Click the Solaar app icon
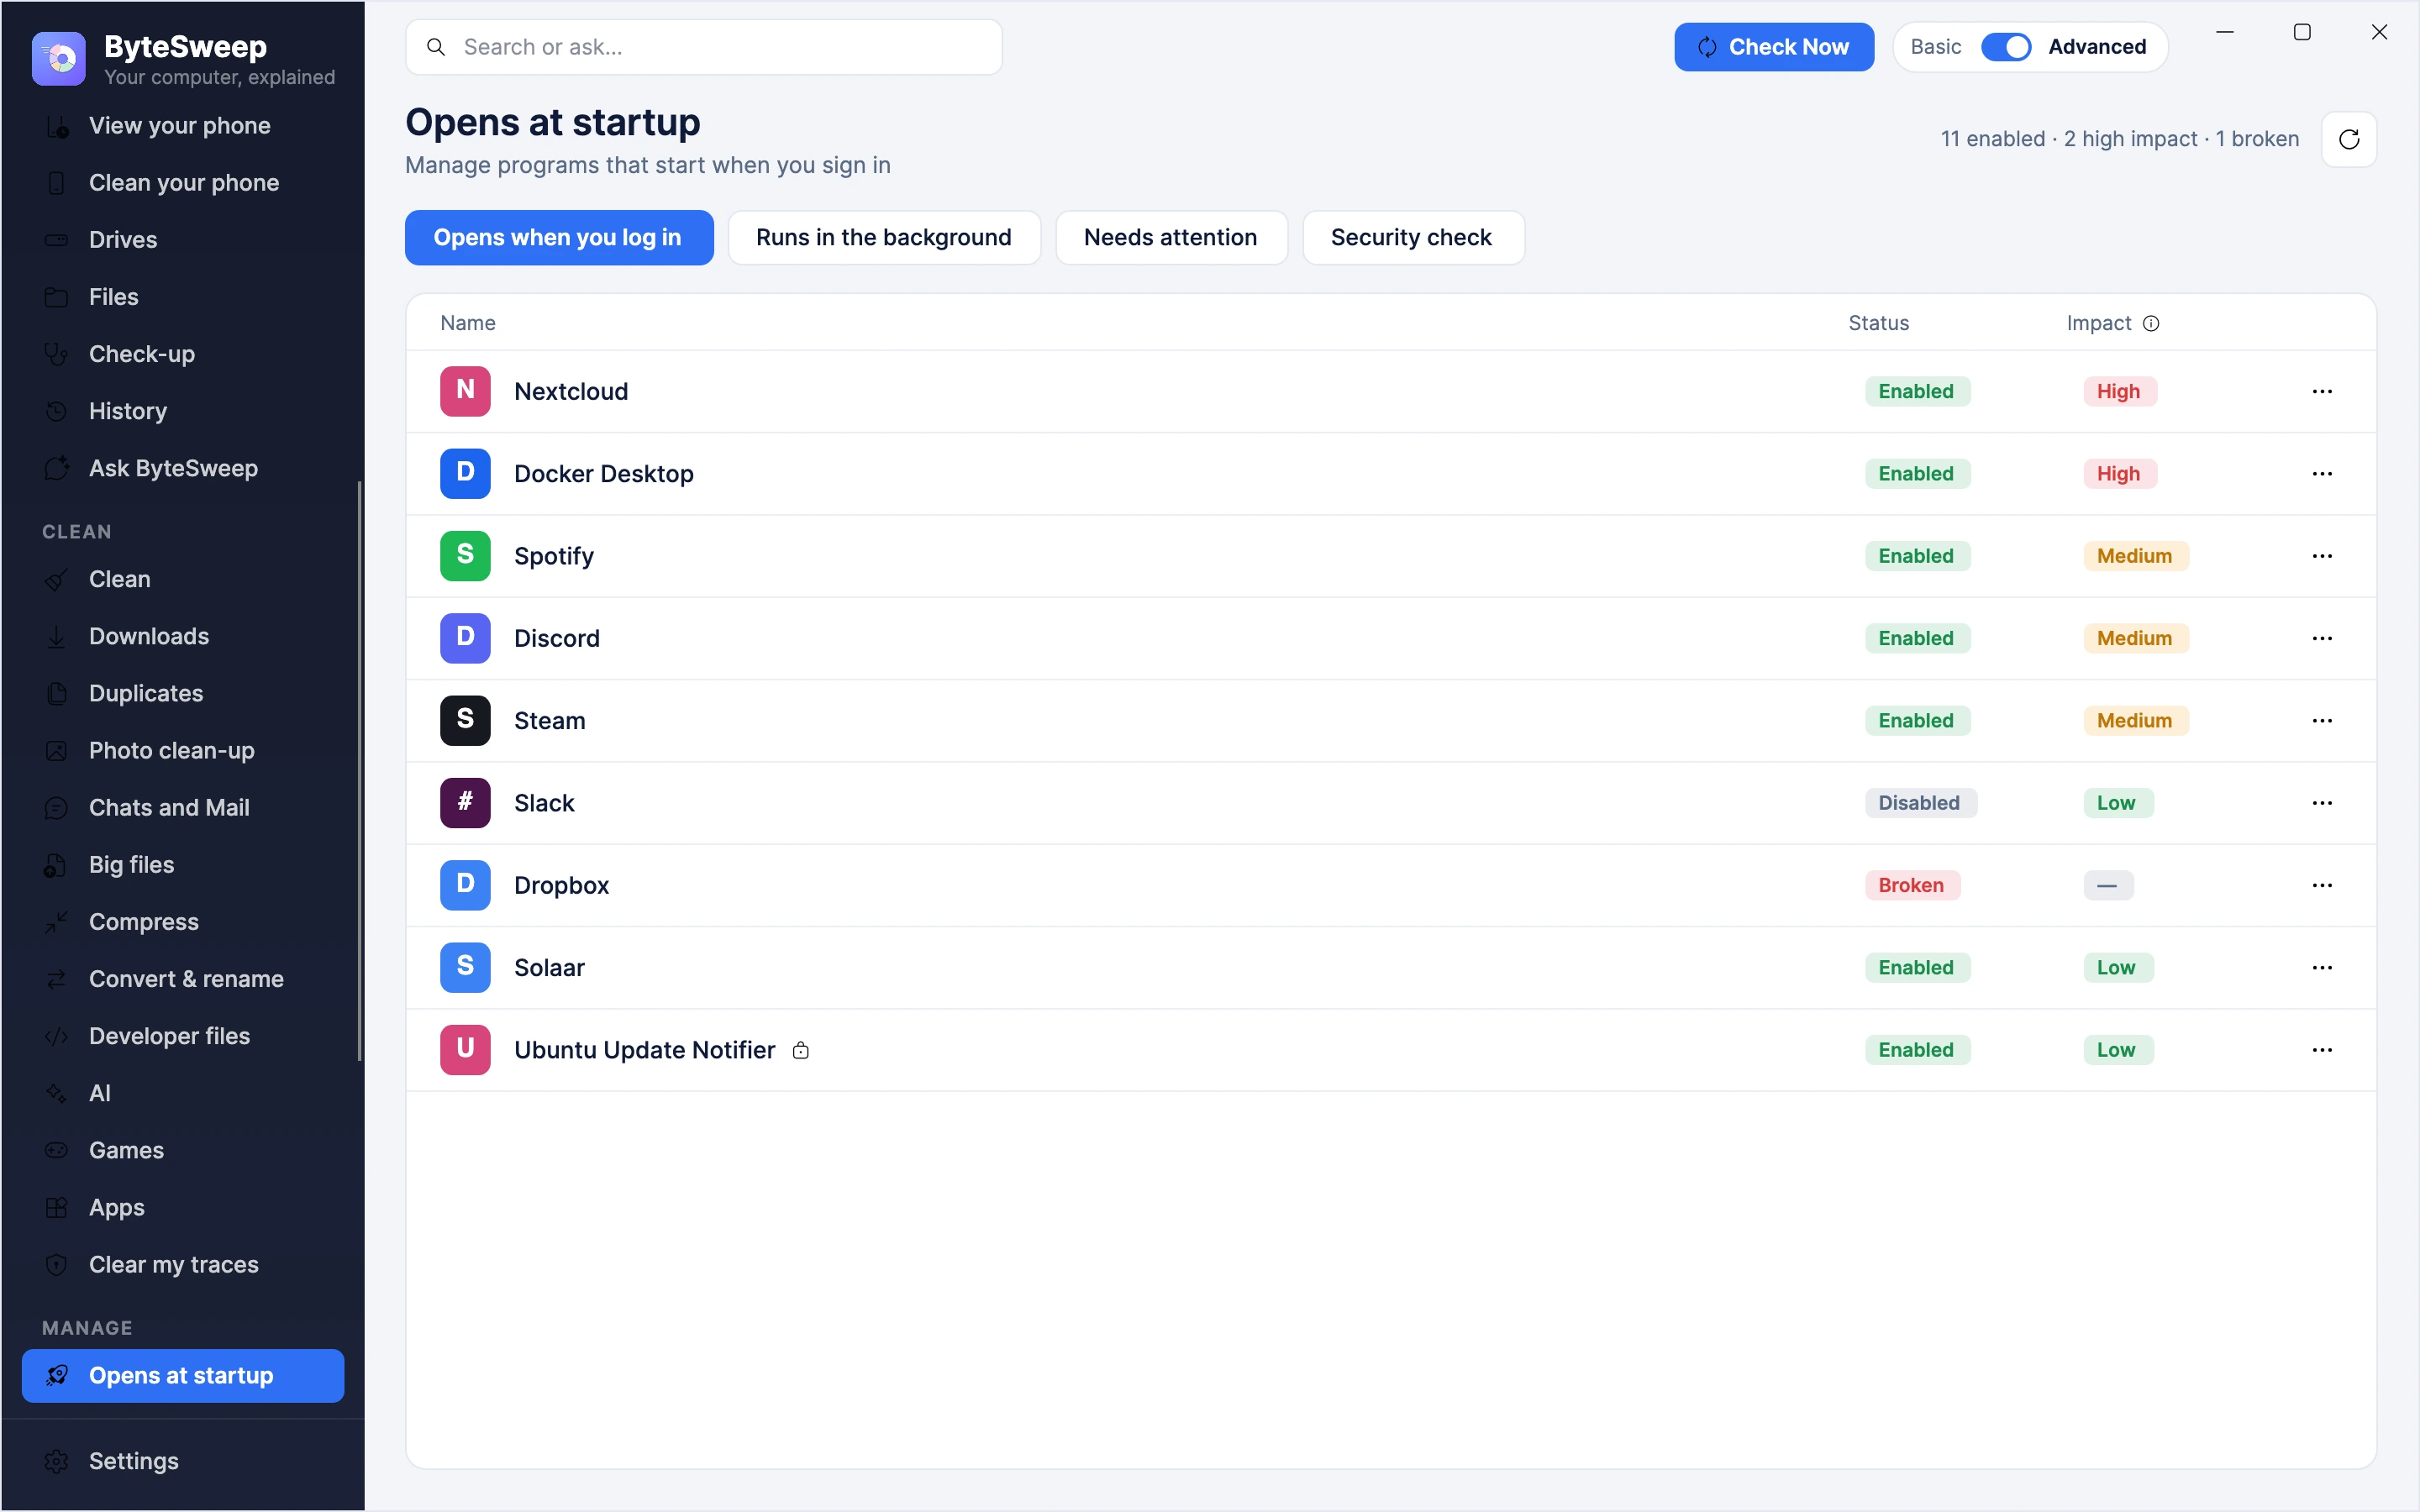Screen dimensions: 2420x1512 [x=465, y=967]
